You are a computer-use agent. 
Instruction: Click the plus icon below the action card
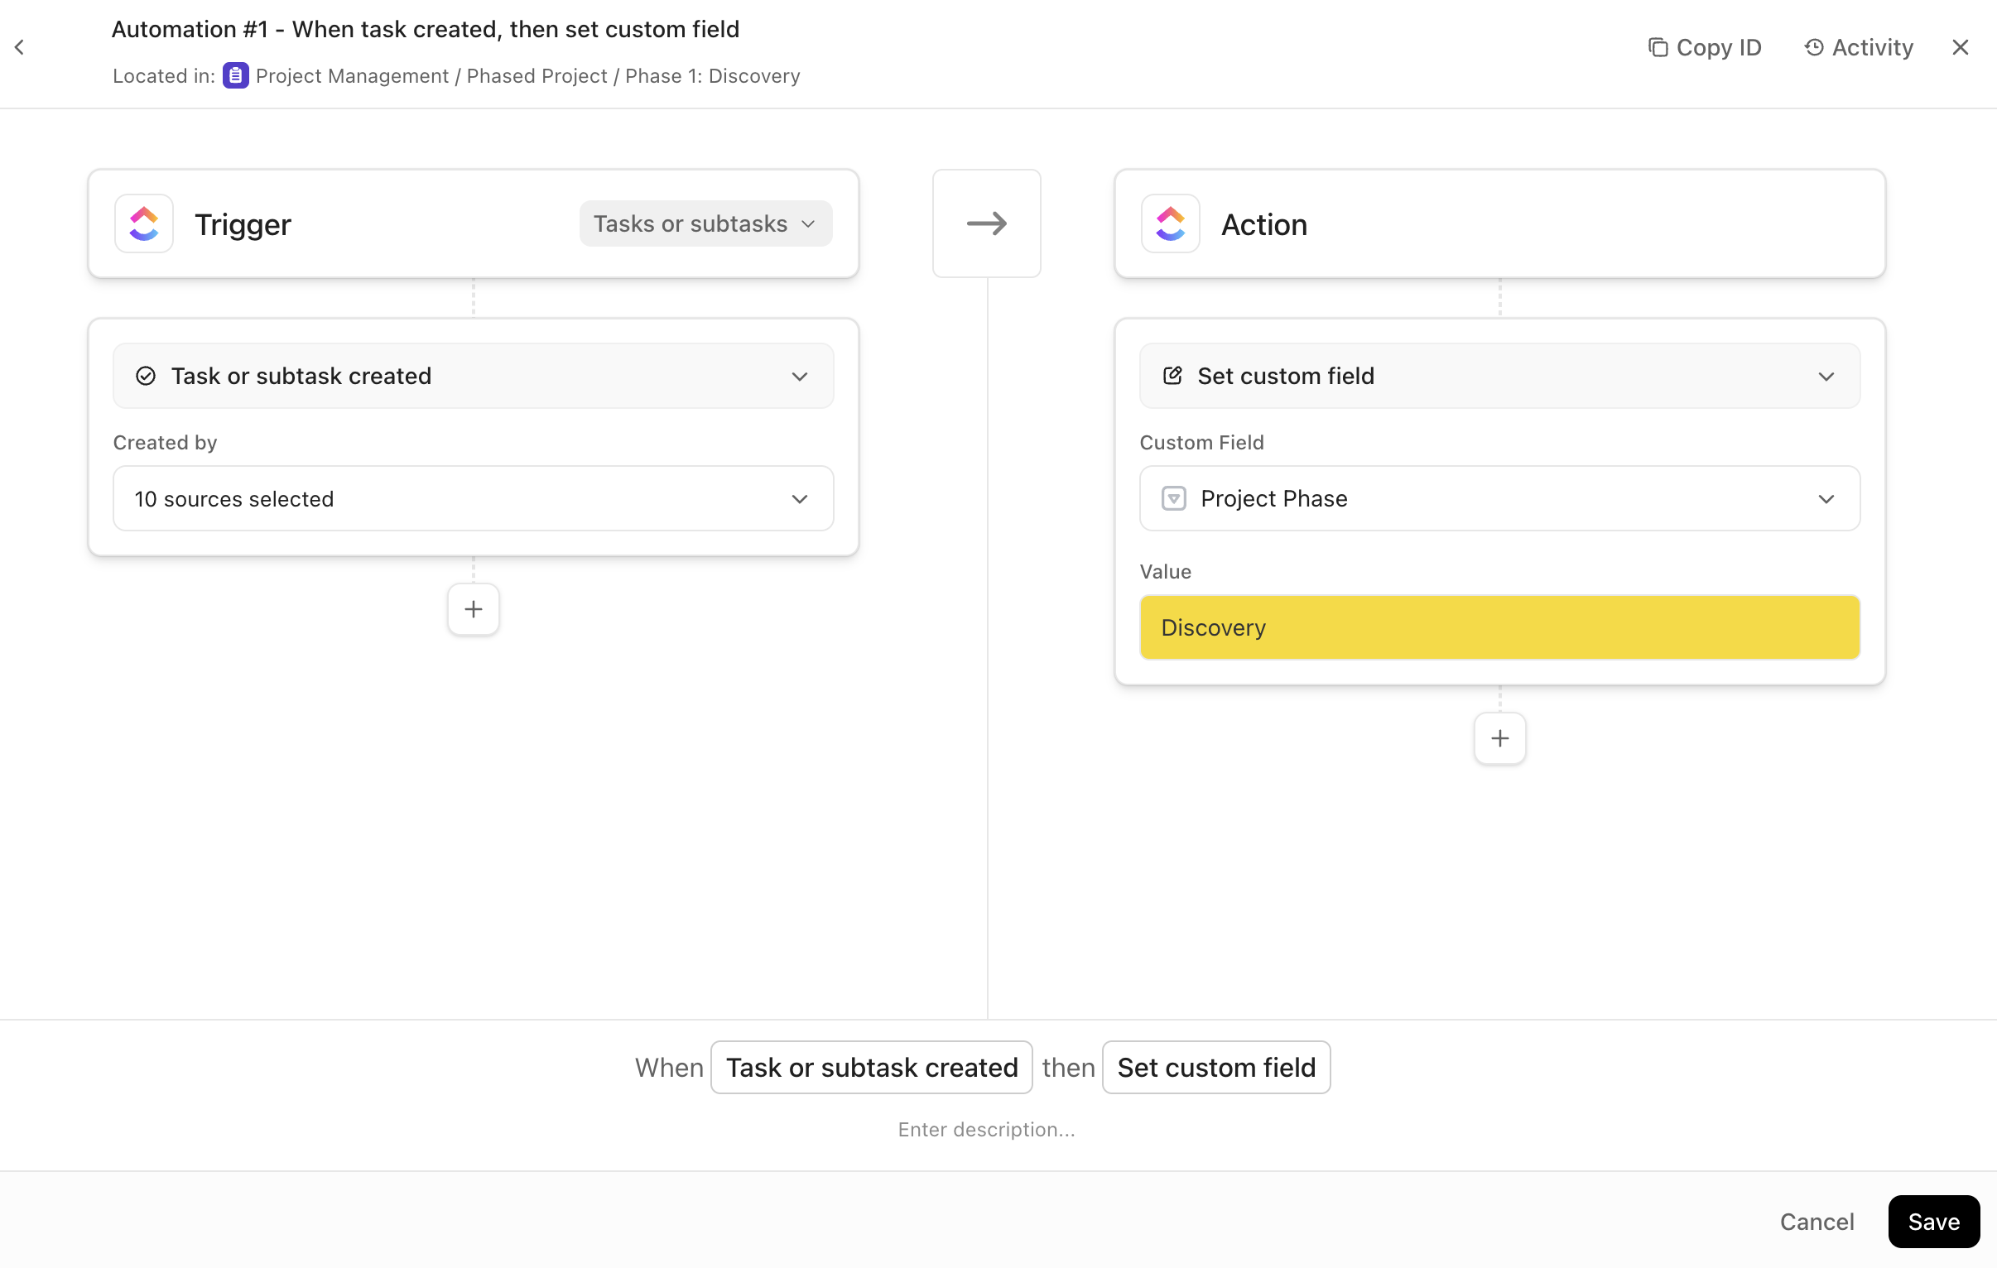tap(1499, 738)
